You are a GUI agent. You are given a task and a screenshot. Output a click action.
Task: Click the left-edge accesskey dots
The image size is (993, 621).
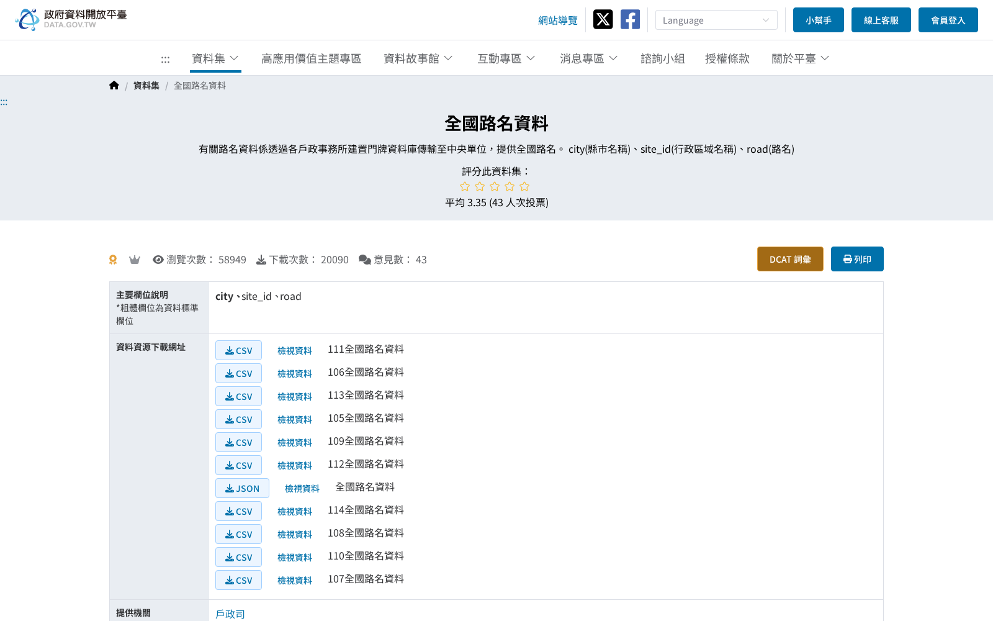coord(4,102)
